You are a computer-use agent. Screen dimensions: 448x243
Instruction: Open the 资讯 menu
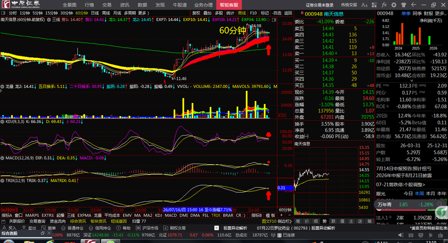pos(125,5)
